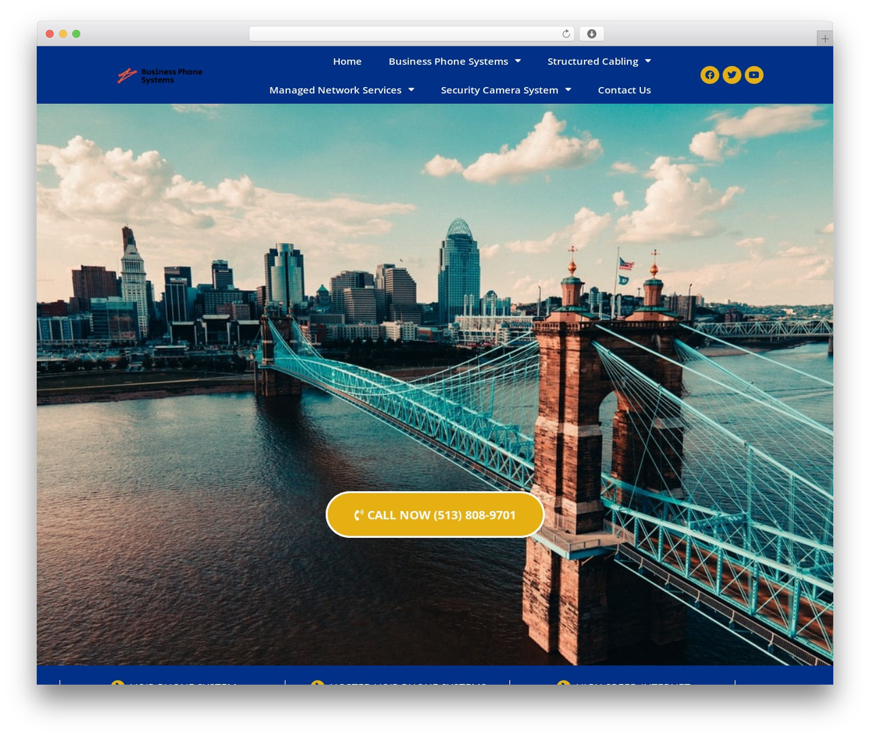Minimize window with the yellow button
Image resolution: width=870 pixels, height=737 pixels.
coord(63,34)
